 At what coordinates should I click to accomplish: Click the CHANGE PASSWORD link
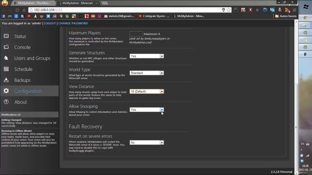tap(73, 23)
